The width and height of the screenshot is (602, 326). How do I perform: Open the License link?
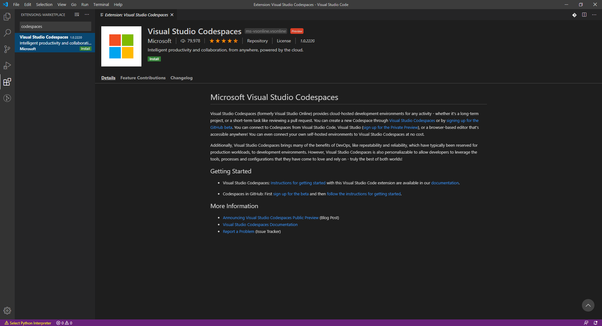[x=284, y=41]
